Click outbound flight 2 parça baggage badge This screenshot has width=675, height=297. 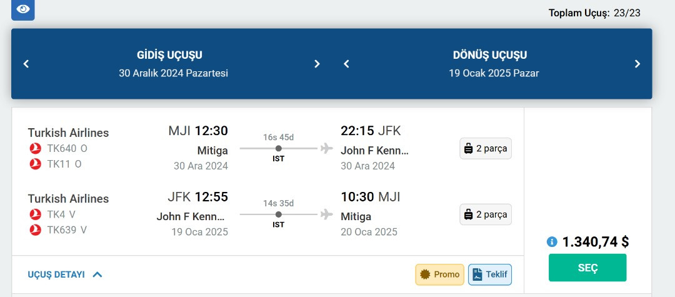tap(486, 149)
